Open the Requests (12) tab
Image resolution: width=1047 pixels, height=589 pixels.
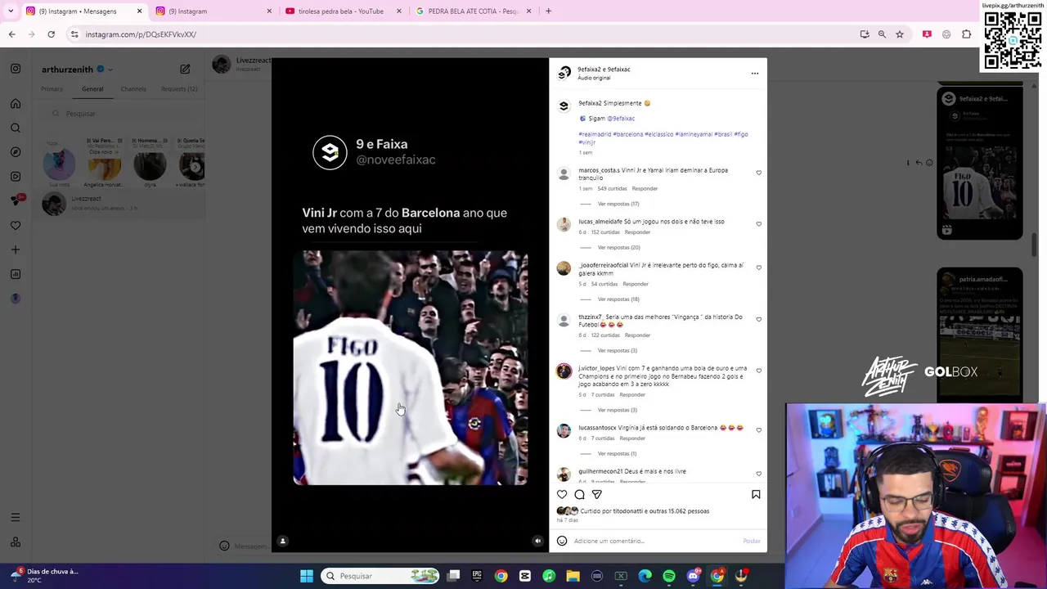(x=179, y=89)
